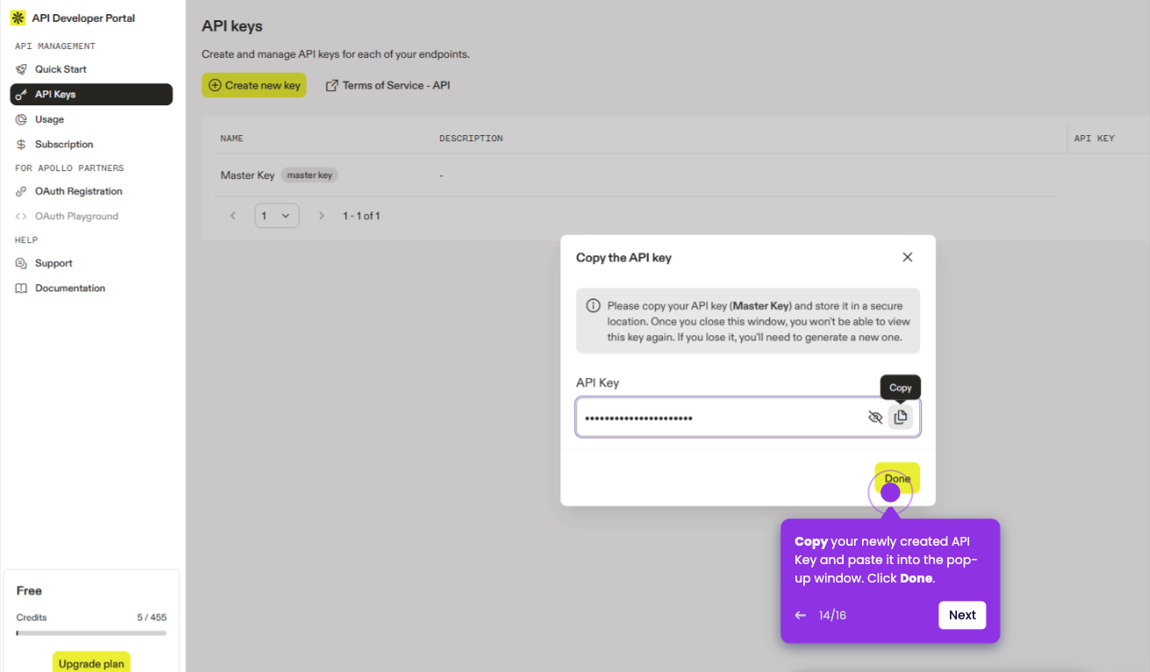The height and width of the screenshot is (672, 1150).
Task: Click the Usage pie chart icon
Action: (x=21, y=119)
